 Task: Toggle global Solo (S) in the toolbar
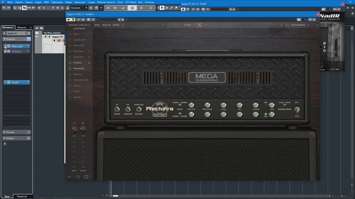44,8
